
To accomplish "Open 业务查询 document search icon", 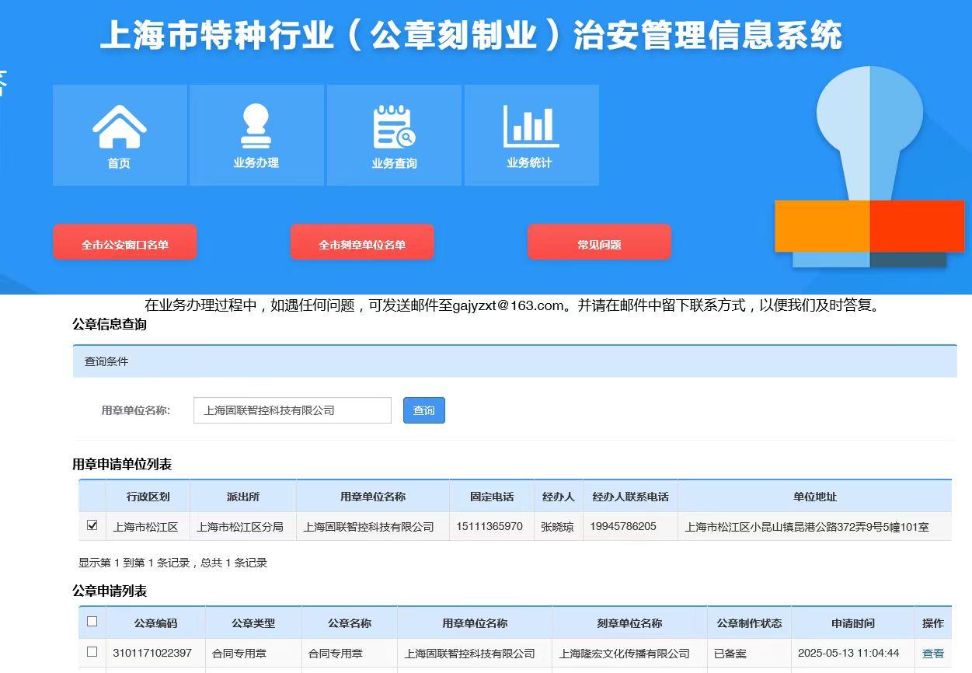I will tap(394, 128).
